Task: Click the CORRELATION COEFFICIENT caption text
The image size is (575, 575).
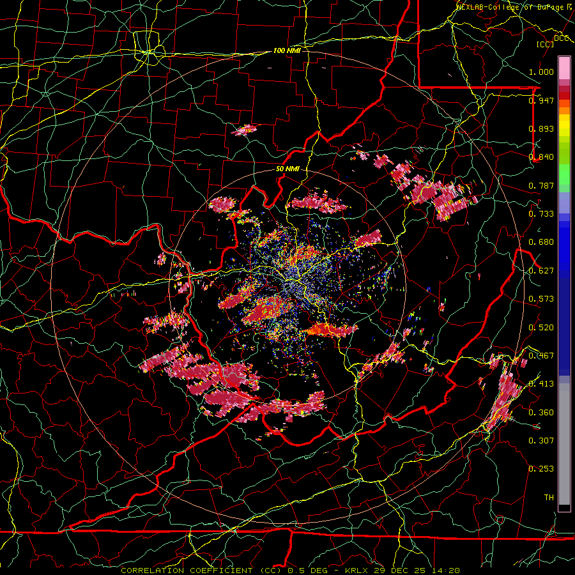Action: tap(187, 571)
